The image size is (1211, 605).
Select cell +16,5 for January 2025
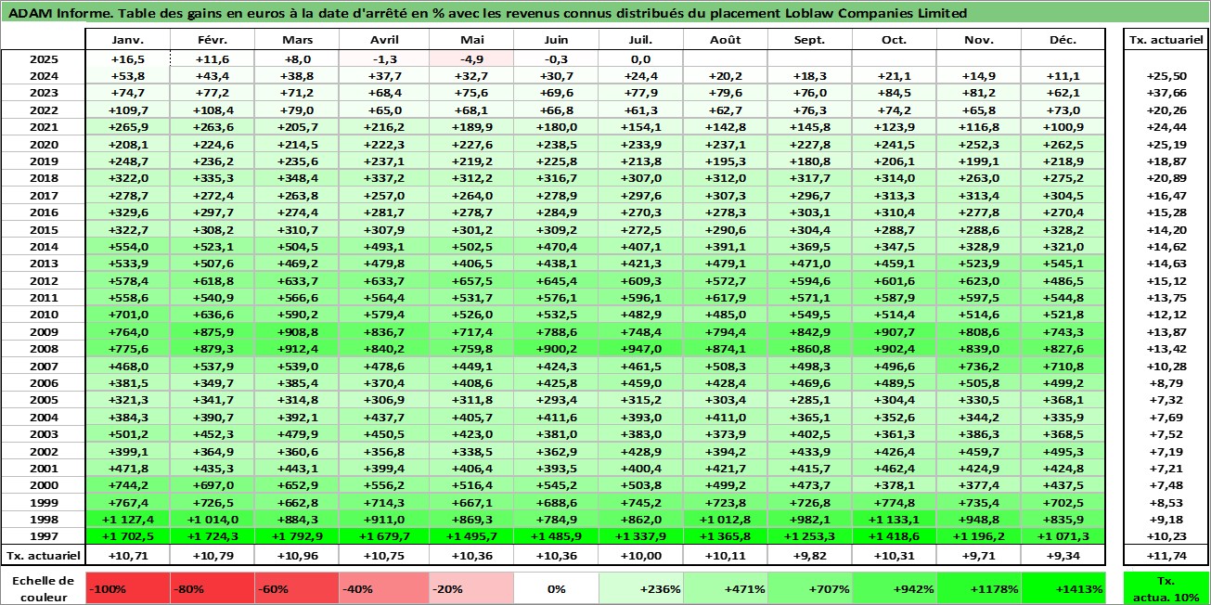click(x=127, y=58)
